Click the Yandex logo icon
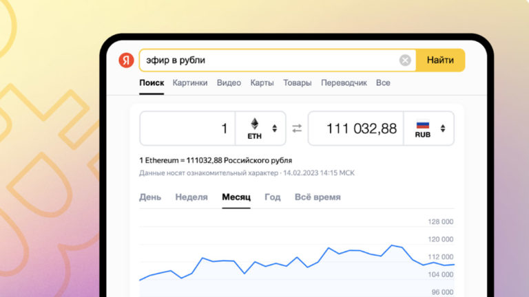Screen dimensions: 529x297 point(126,60)
